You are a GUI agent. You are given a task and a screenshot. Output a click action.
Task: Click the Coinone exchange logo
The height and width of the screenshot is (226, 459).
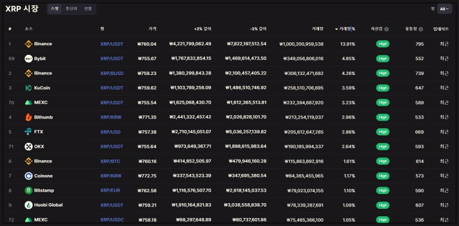coord(28,176)
